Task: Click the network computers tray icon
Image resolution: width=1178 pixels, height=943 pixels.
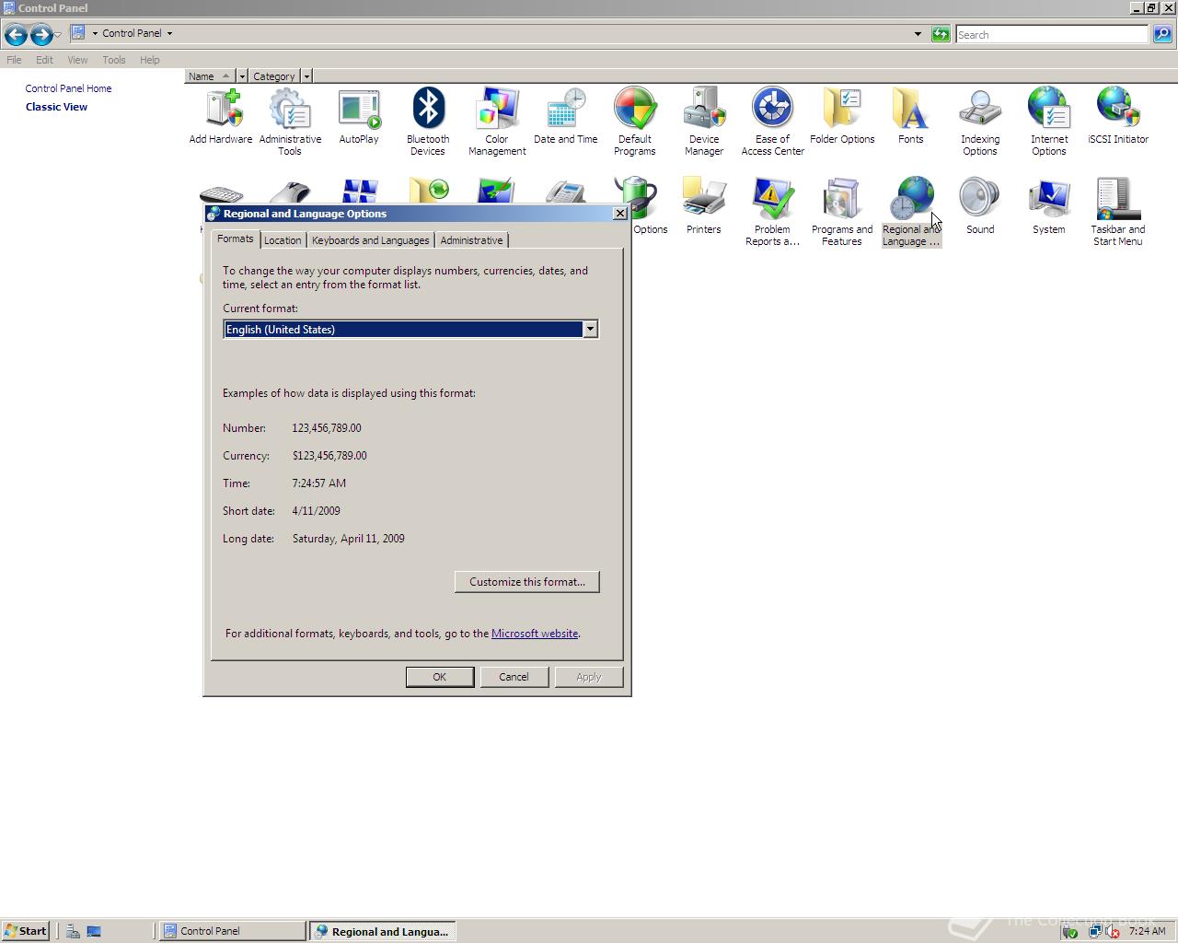Action: point(1094,932)
